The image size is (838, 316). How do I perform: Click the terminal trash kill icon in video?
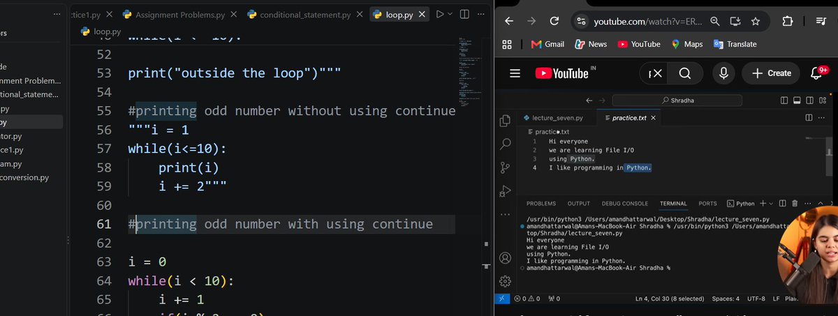click(x=794, y=204)
